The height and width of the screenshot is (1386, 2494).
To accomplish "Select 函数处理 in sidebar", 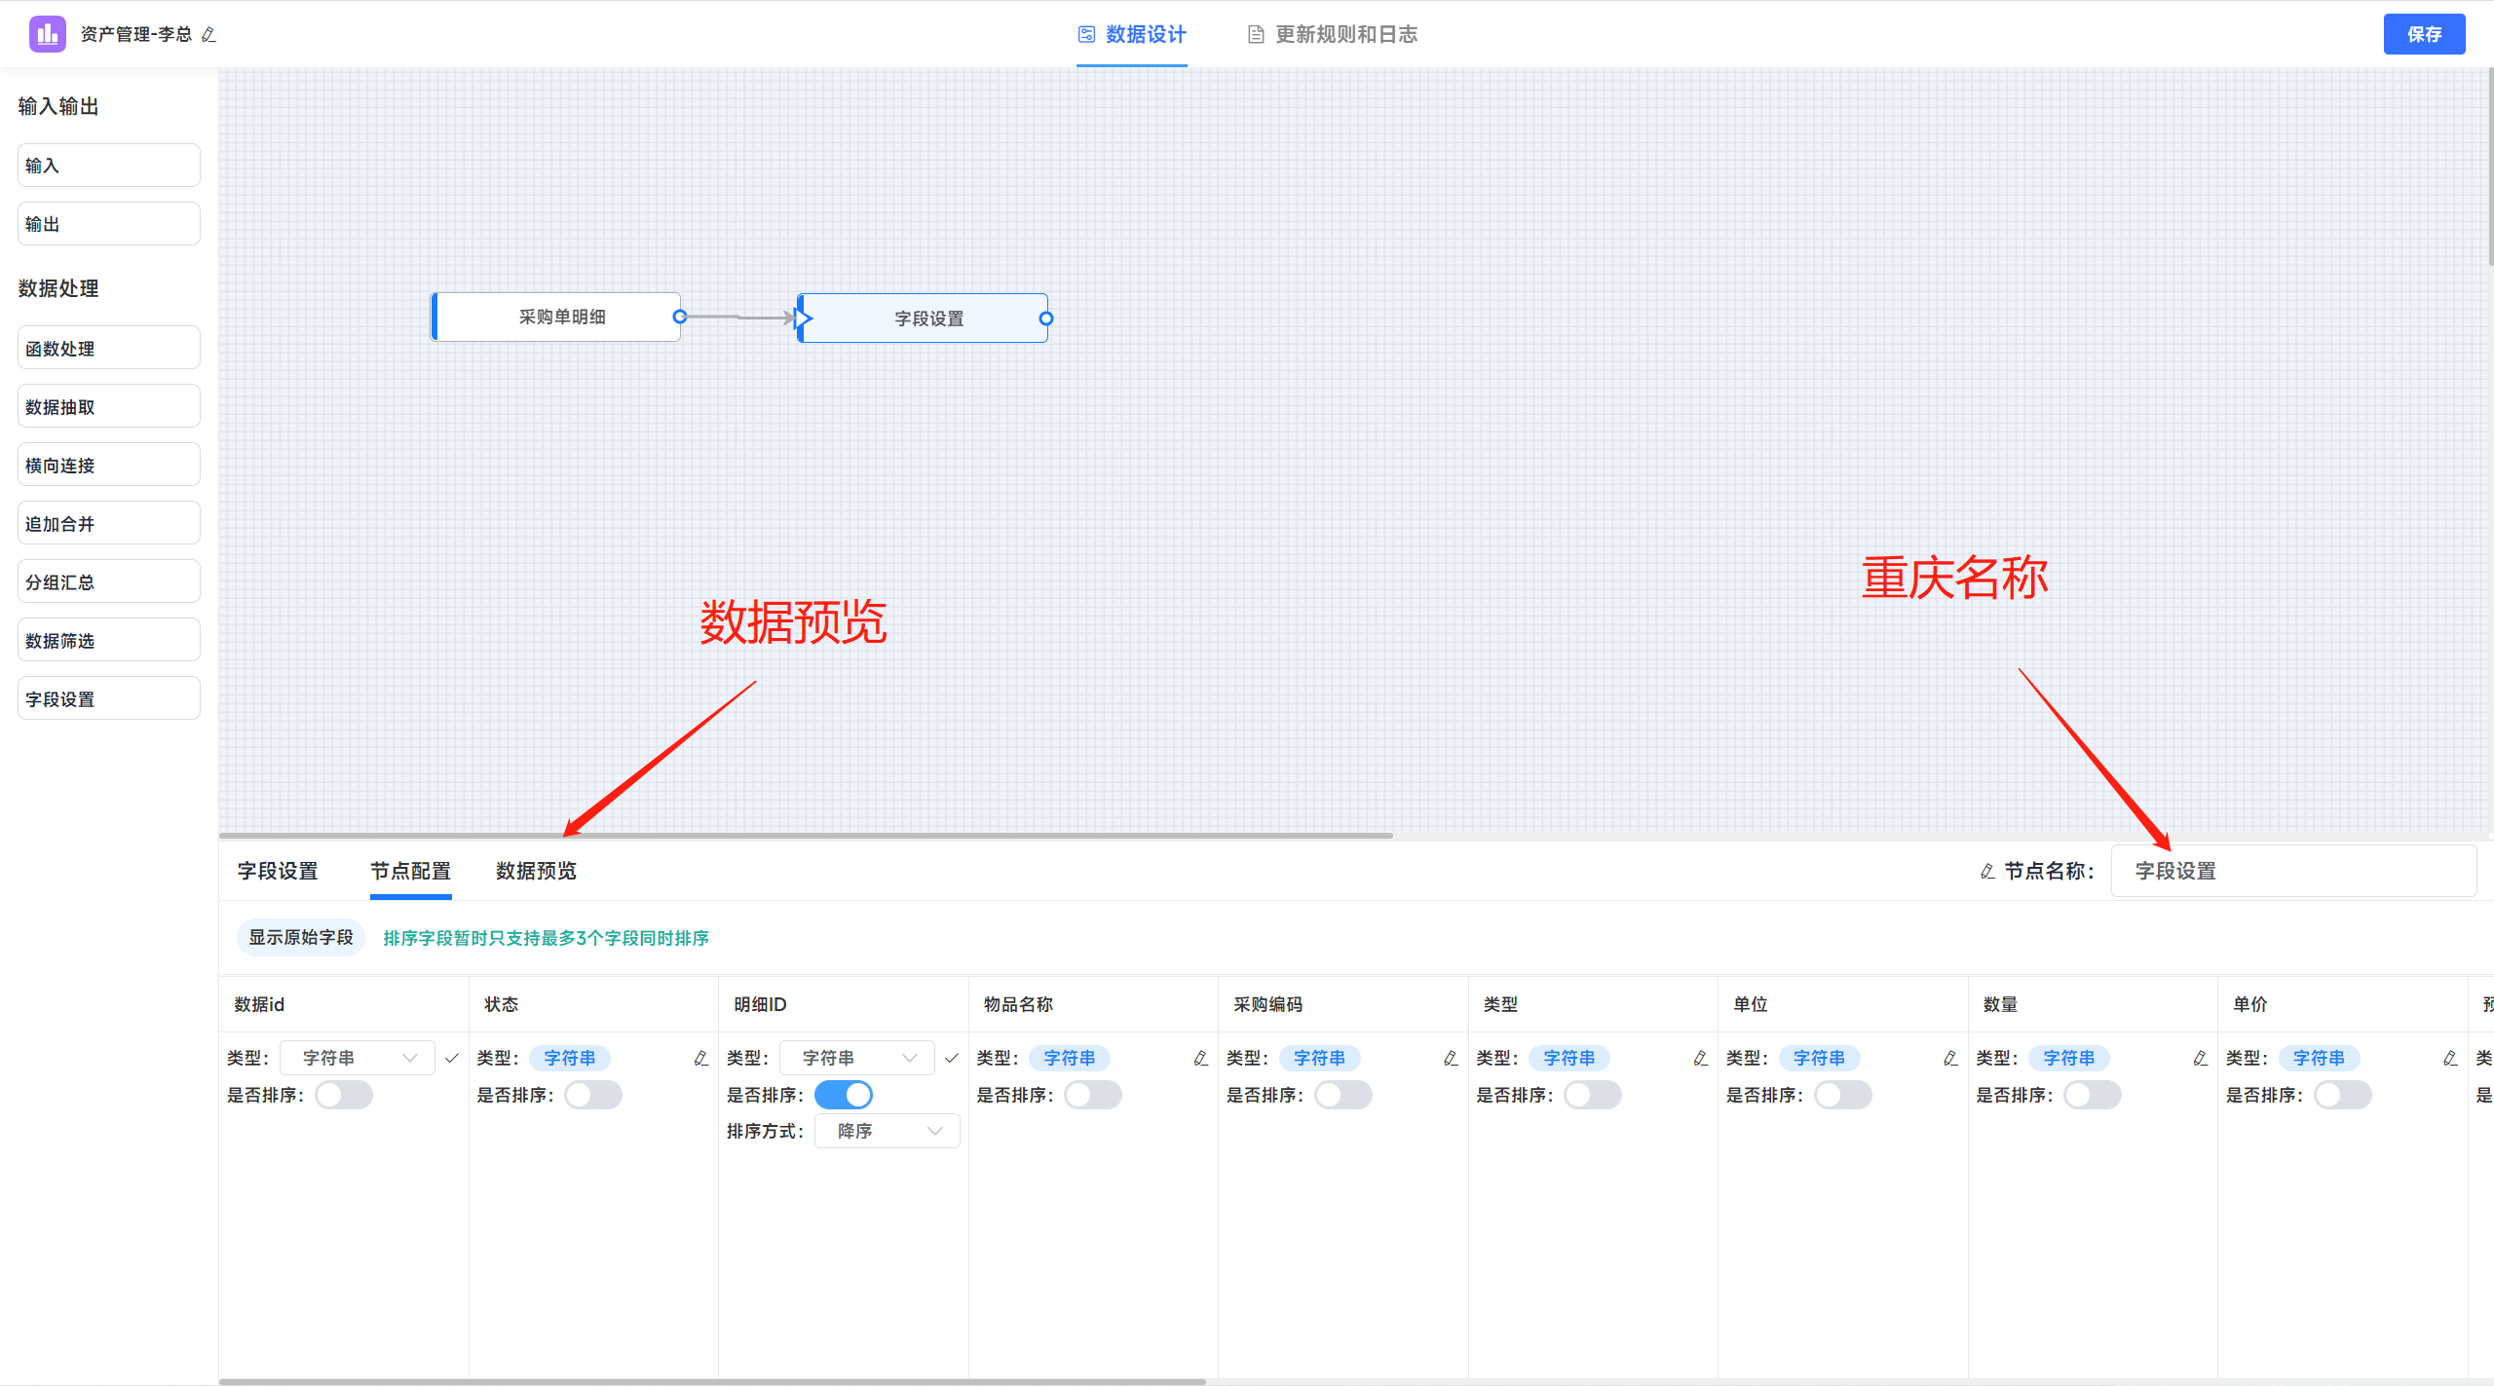I will pyautogui.click(x=109, y=348).
